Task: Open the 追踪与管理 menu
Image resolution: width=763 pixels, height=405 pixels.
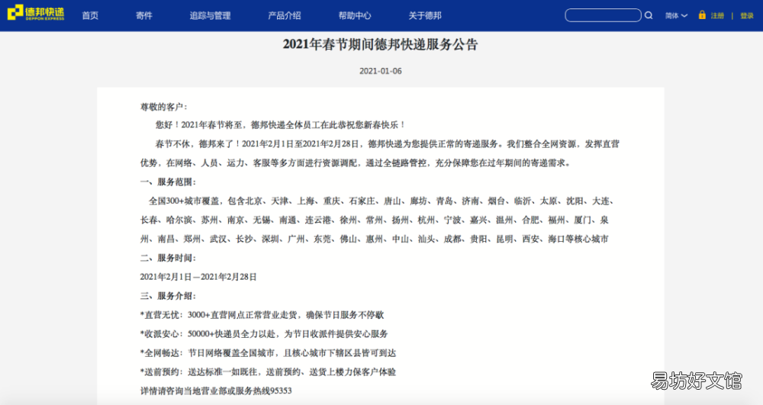Action: [x=211, y=15]
